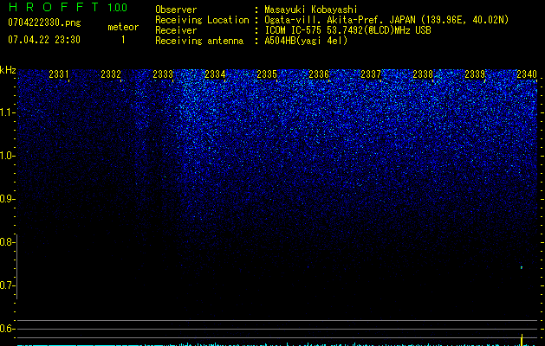The width and height of the screenshot is (545, 346).
Task: Click the timestamp 07.04.22 23:30
Action: [x=44, y=40]
